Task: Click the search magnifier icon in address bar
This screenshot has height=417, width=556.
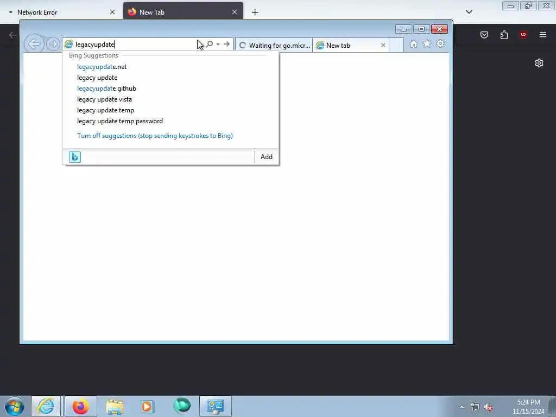Action: [x=210, y=44]
